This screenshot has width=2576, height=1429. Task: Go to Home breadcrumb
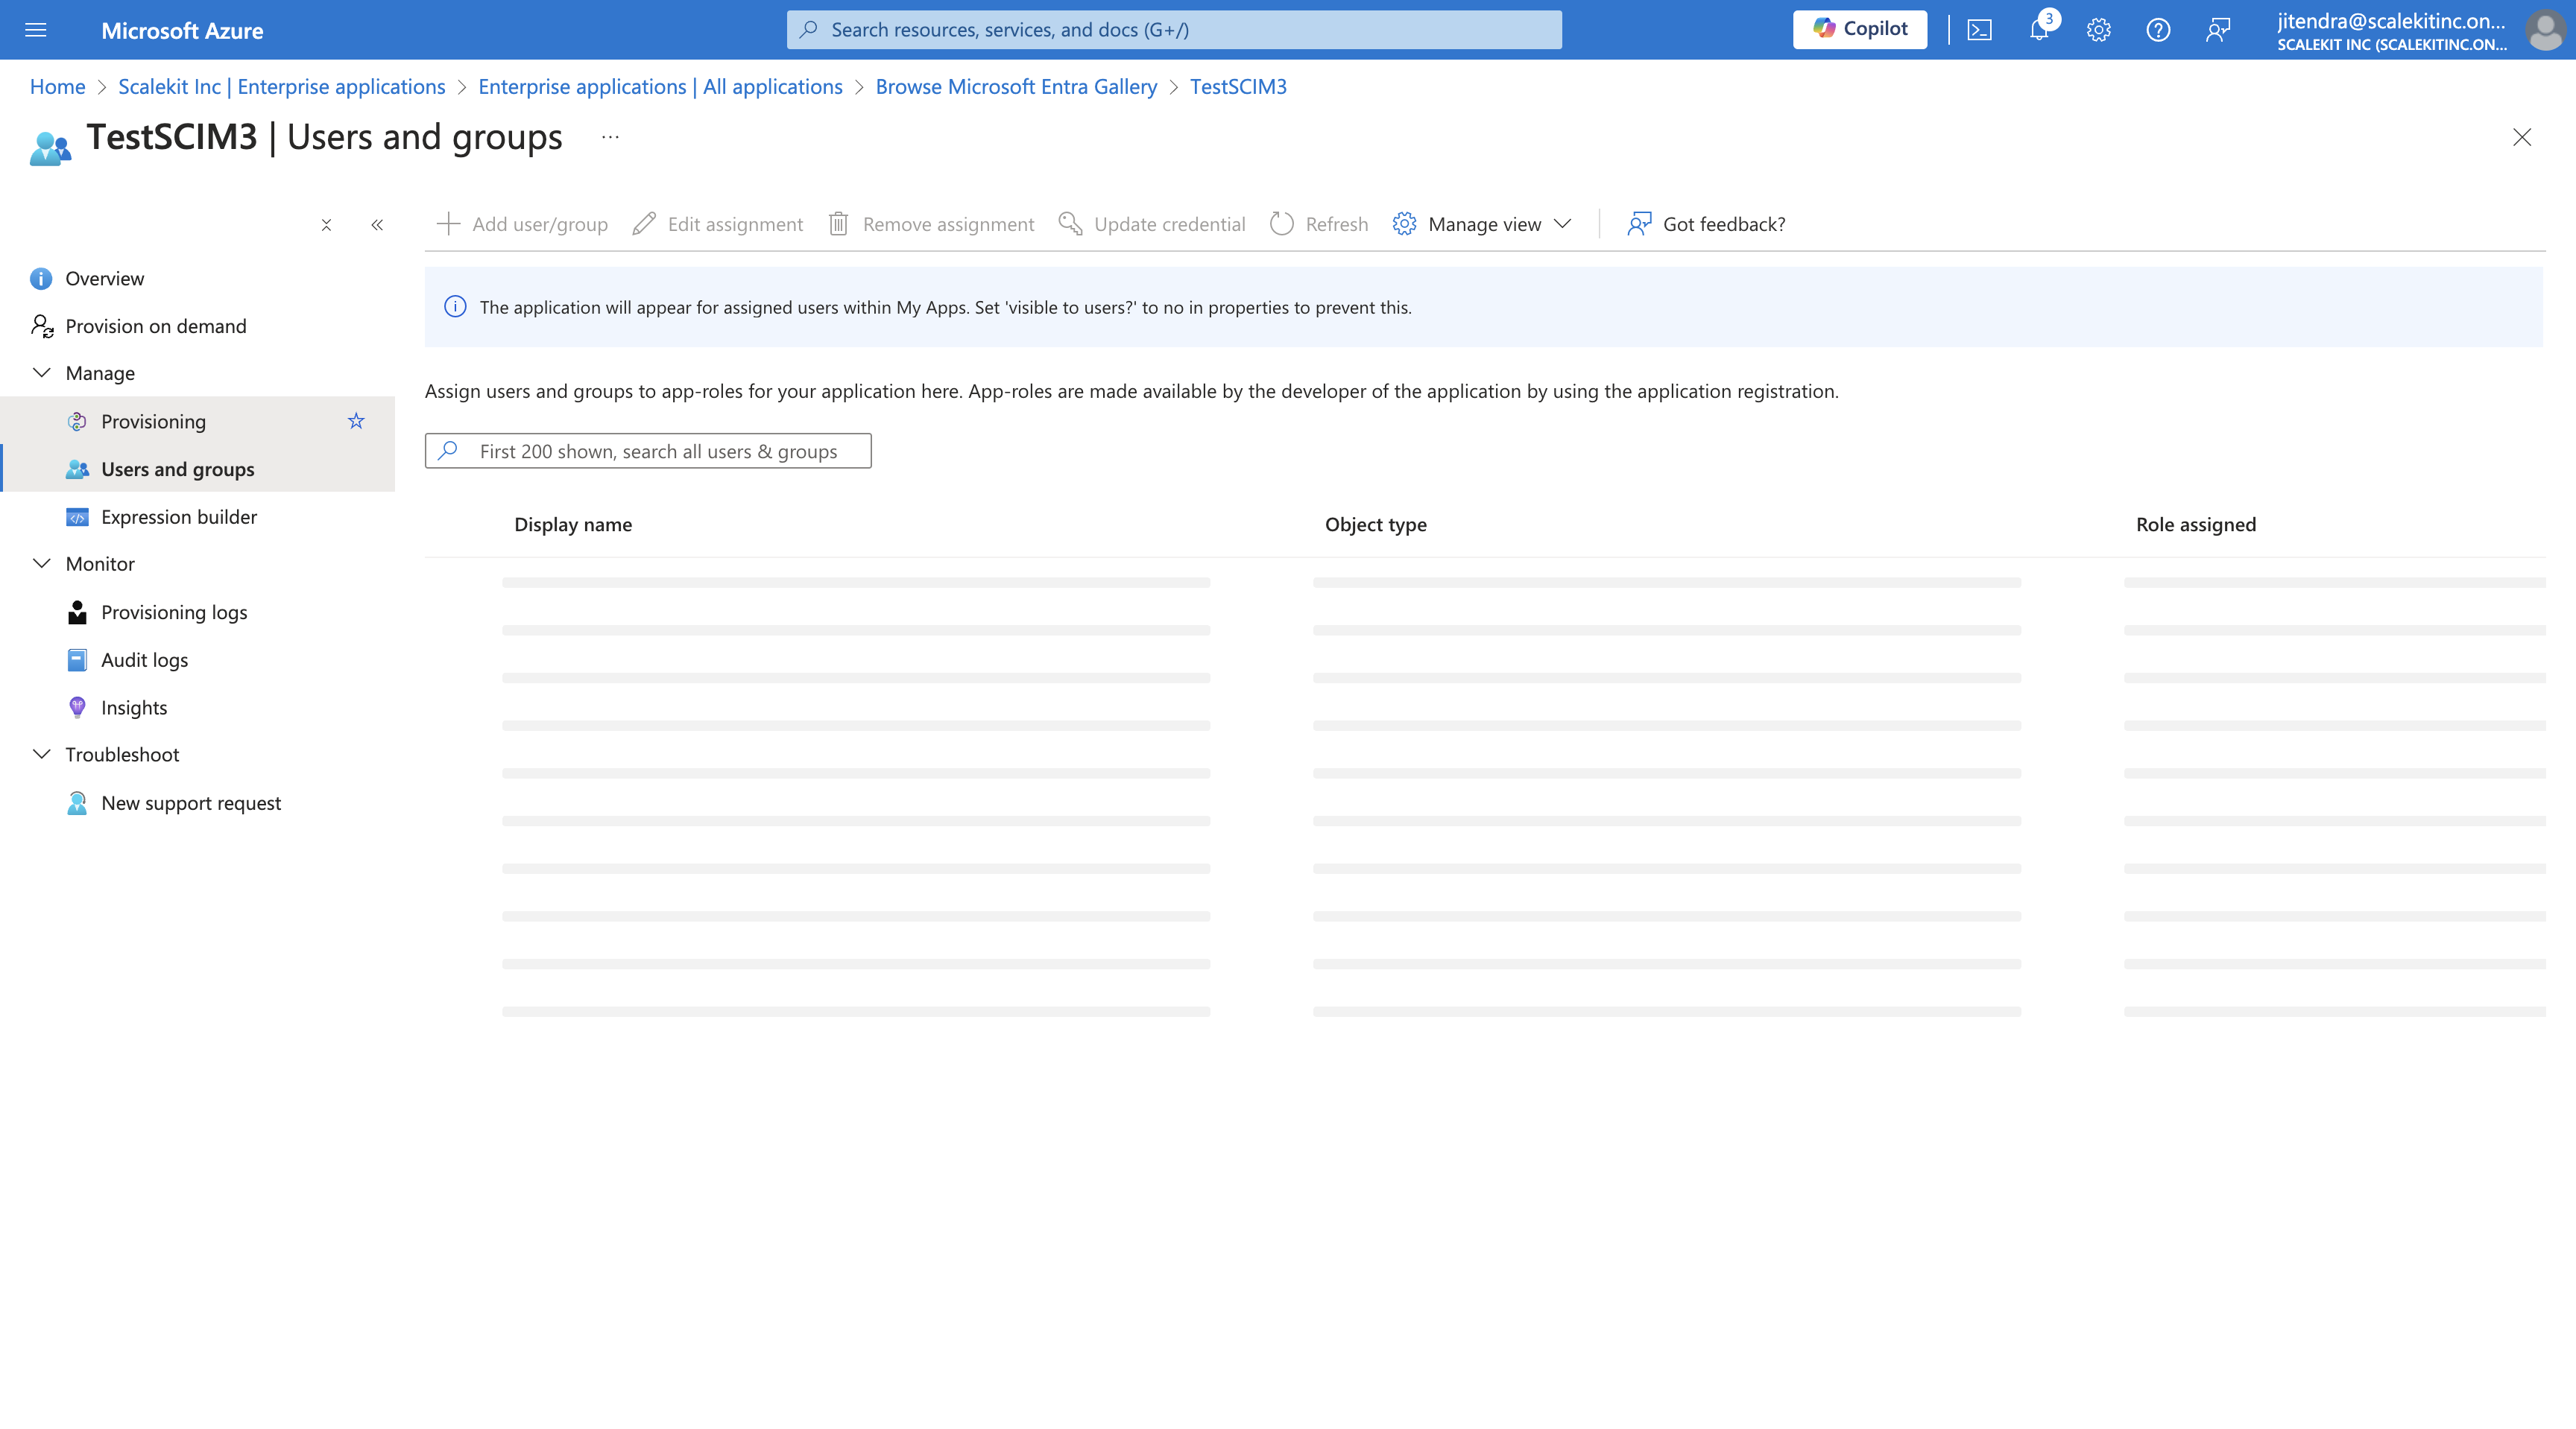[x=57, y=87]
